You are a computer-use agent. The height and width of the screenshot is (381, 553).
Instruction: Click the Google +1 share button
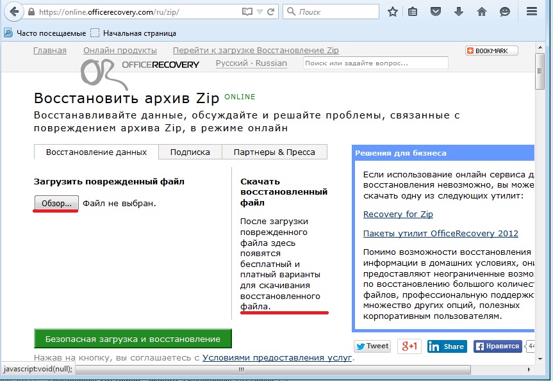[409, 346]
